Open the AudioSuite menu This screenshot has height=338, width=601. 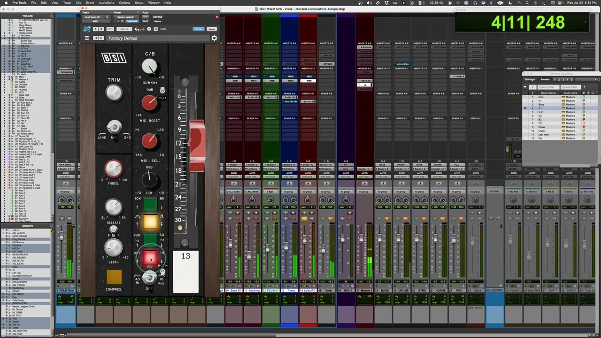coord(107,3)
